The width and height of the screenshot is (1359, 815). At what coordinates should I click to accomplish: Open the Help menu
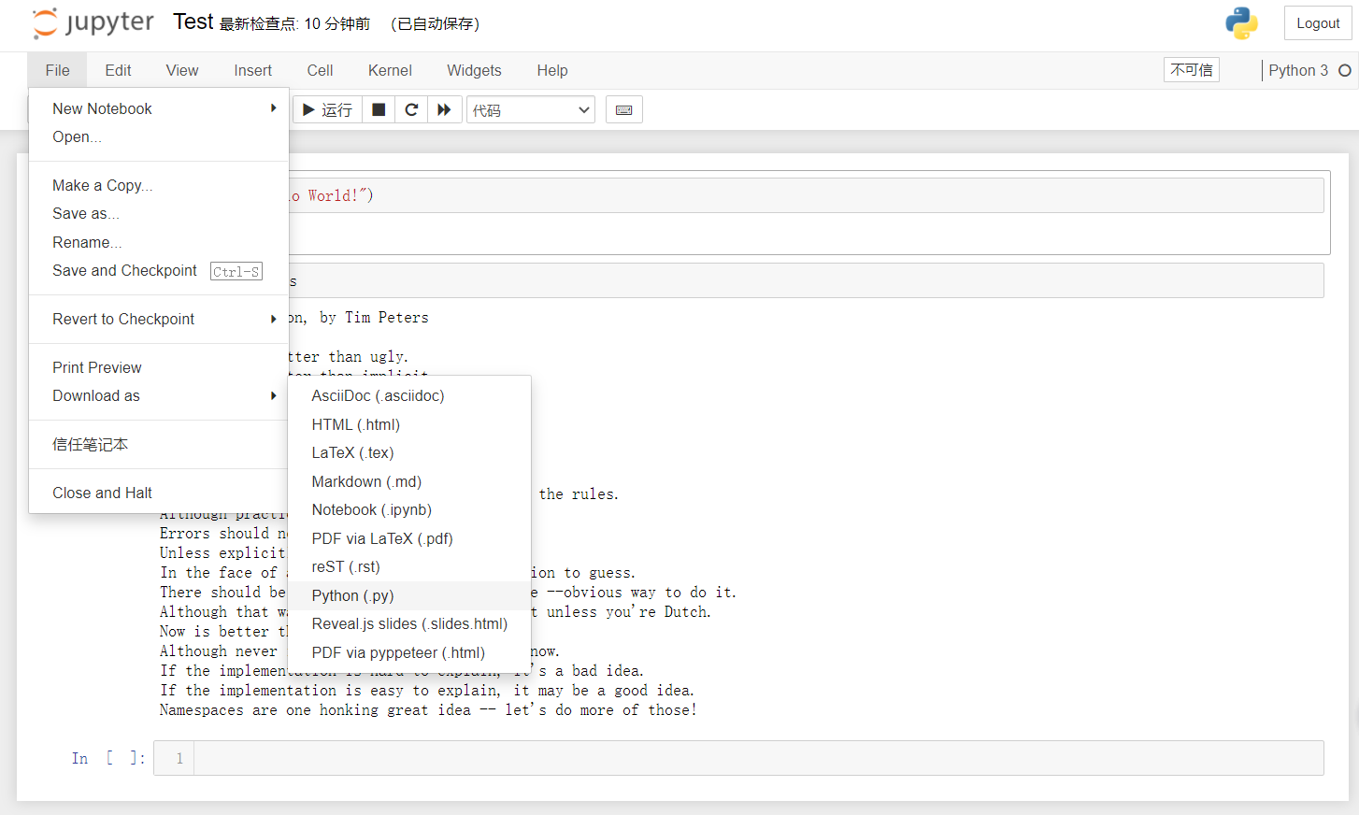tap(552, 70)
